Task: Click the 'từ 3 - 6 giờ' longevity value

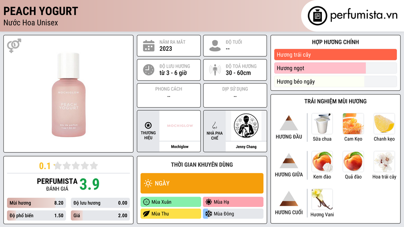Action: pyautogui.click(x=173, y=73)
